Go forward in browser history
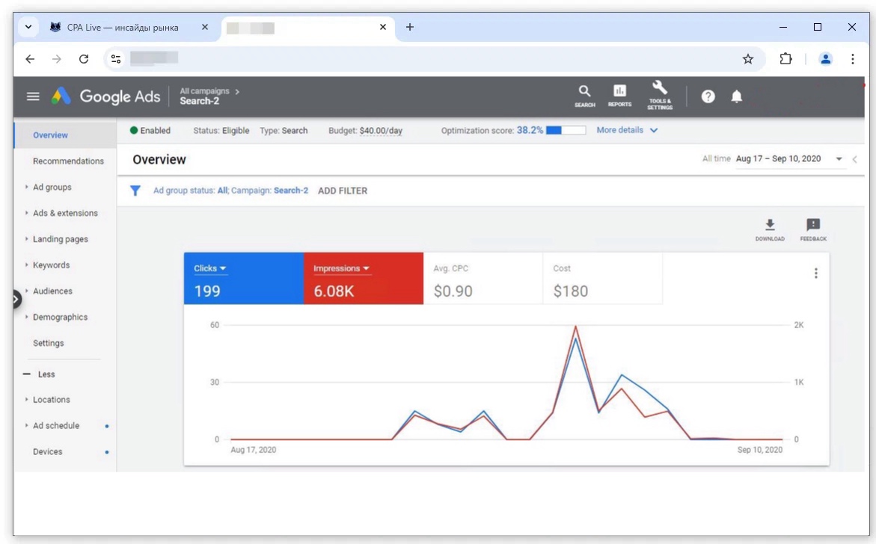This screenshot has width=876, height=544. (56, 58)
